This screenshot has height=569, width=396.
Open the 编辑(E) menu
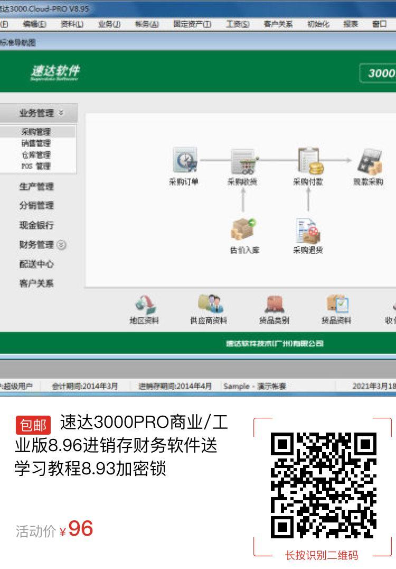pyautogui.click(x=34, y=24)
